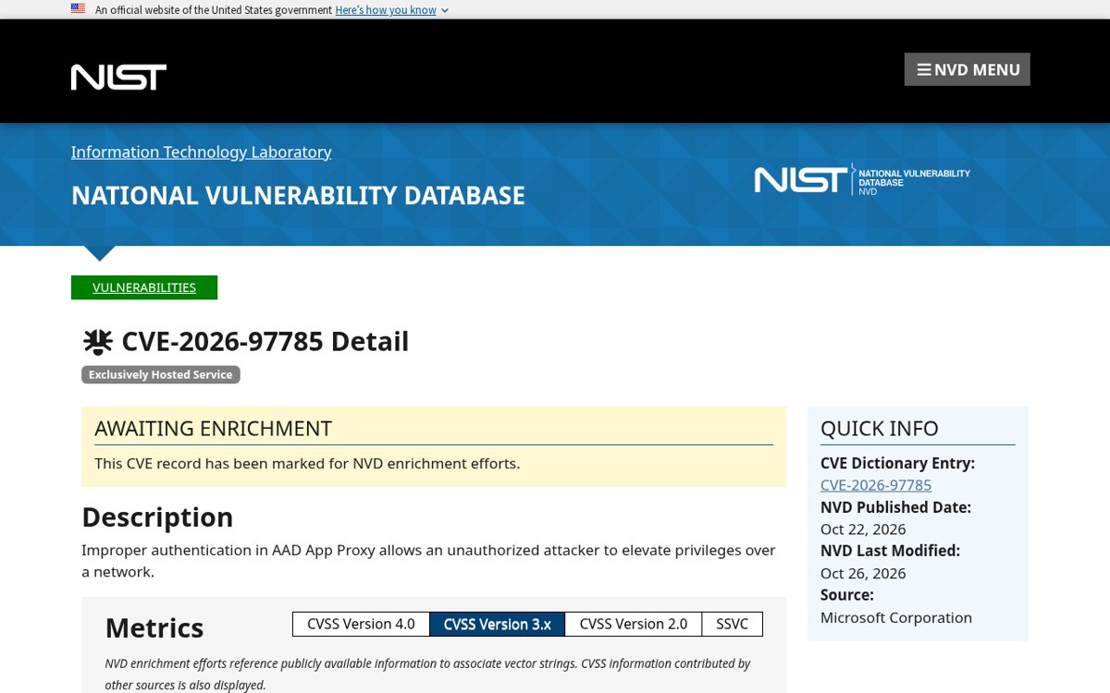The height and width of the screenshot is (693, 1110).
Task: Click the hamburger icon in NVD MENU
Action: 923,69
